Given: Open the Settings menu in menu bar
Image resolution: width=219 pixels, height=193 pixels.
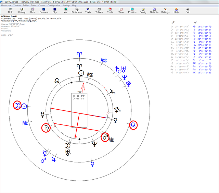Looking at the screenshot, I should point(66,5).
